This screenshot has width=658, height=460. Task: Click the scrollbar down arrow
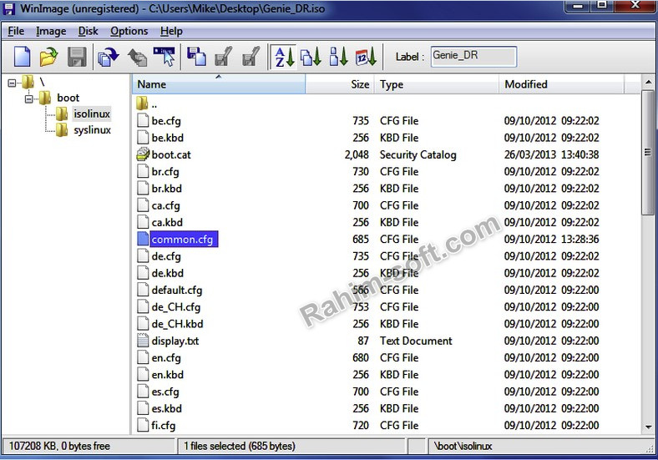pyautogui.click(x=649, y=427)
